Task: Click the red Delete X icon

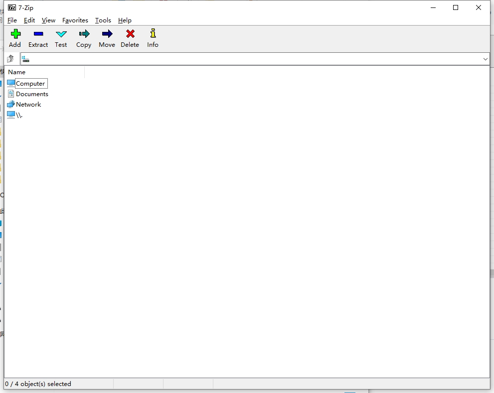Action: point(130,34)
